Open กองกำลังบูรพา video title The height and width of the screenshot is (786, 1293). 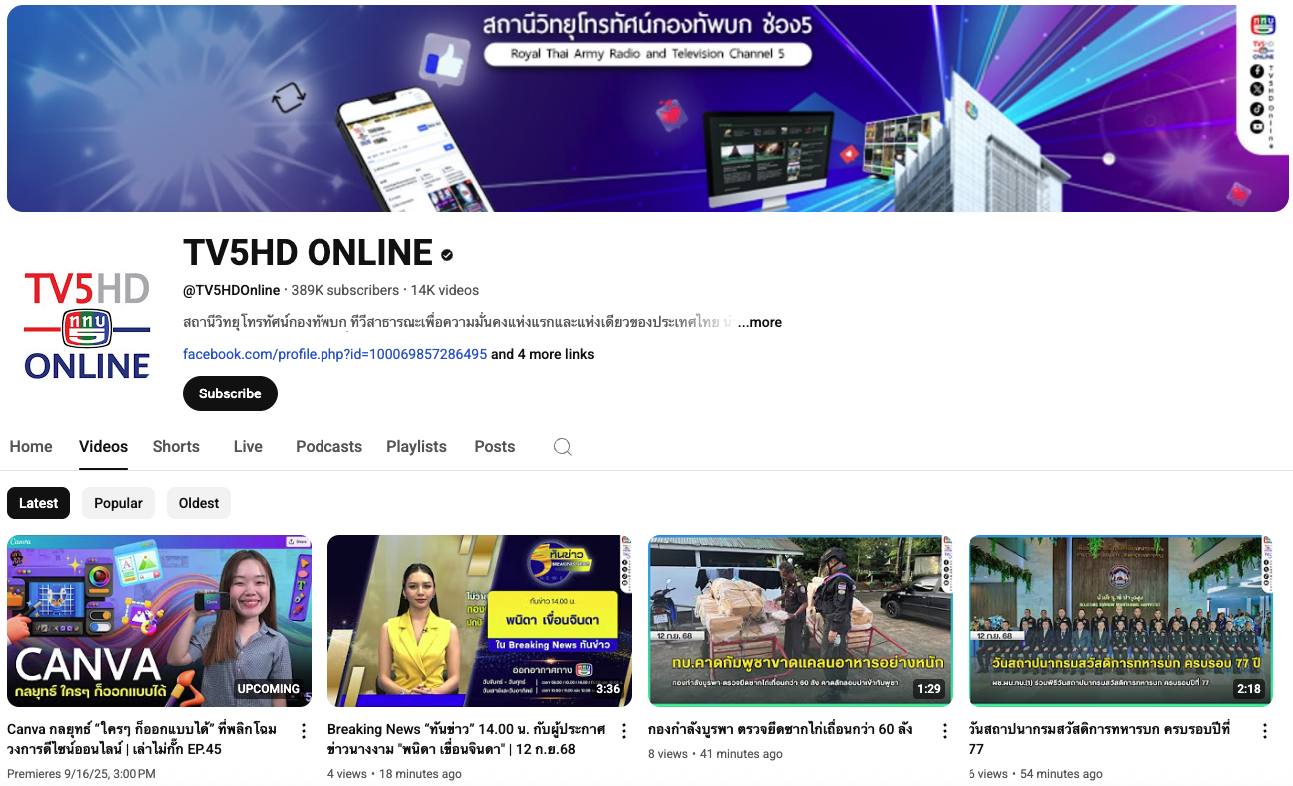click(780, 730)
